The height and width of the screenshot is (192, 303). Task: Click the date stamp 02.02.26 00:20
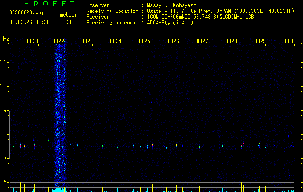[x=29, y=22]
